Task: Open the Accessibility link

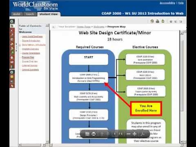Action: [x=167, y=3]
